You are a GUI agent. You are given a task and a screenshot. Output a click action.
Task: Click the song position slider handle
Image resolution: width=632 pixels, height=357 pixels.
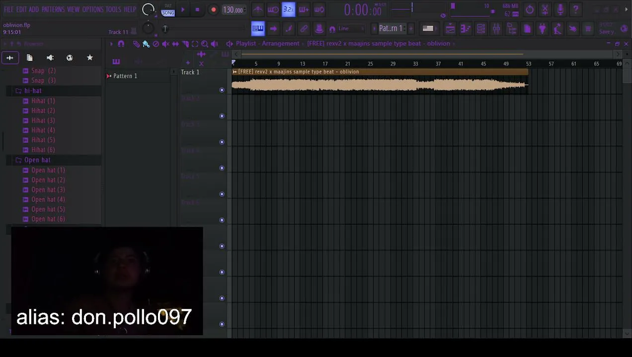click(x=165, y=28)
